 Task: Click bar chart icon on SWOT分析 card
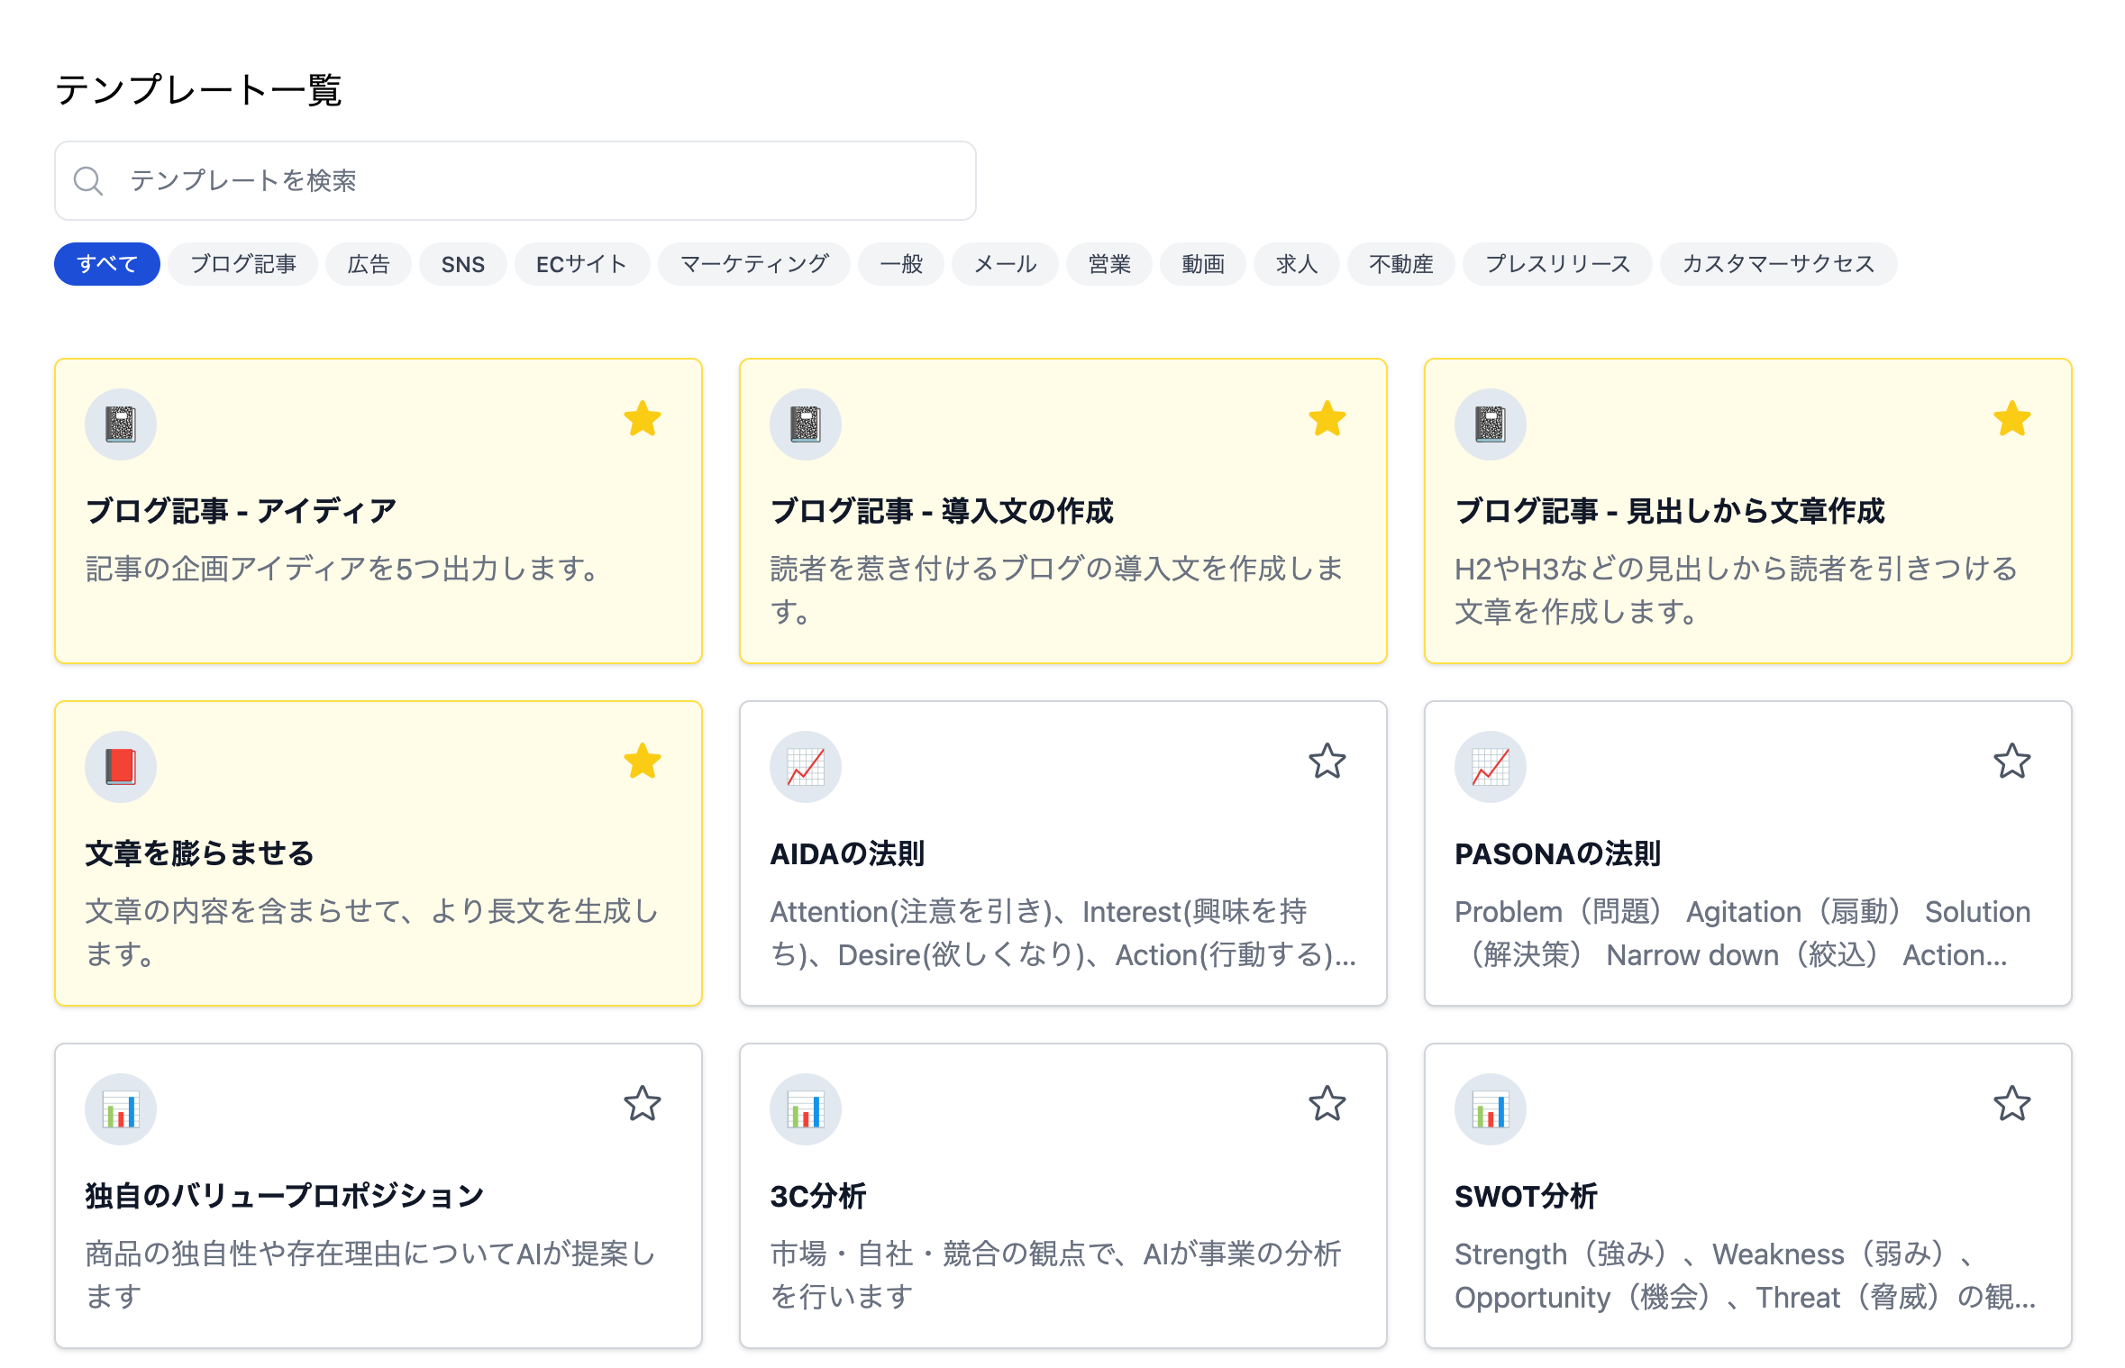click(x=1490, y=1109)
